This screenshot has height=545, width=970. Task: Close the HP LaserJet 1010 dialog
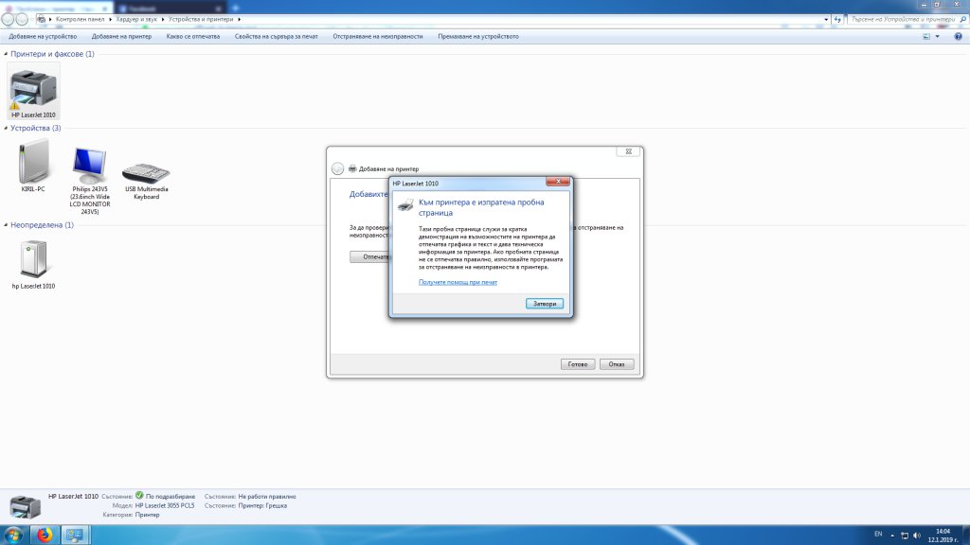(558, 182)
